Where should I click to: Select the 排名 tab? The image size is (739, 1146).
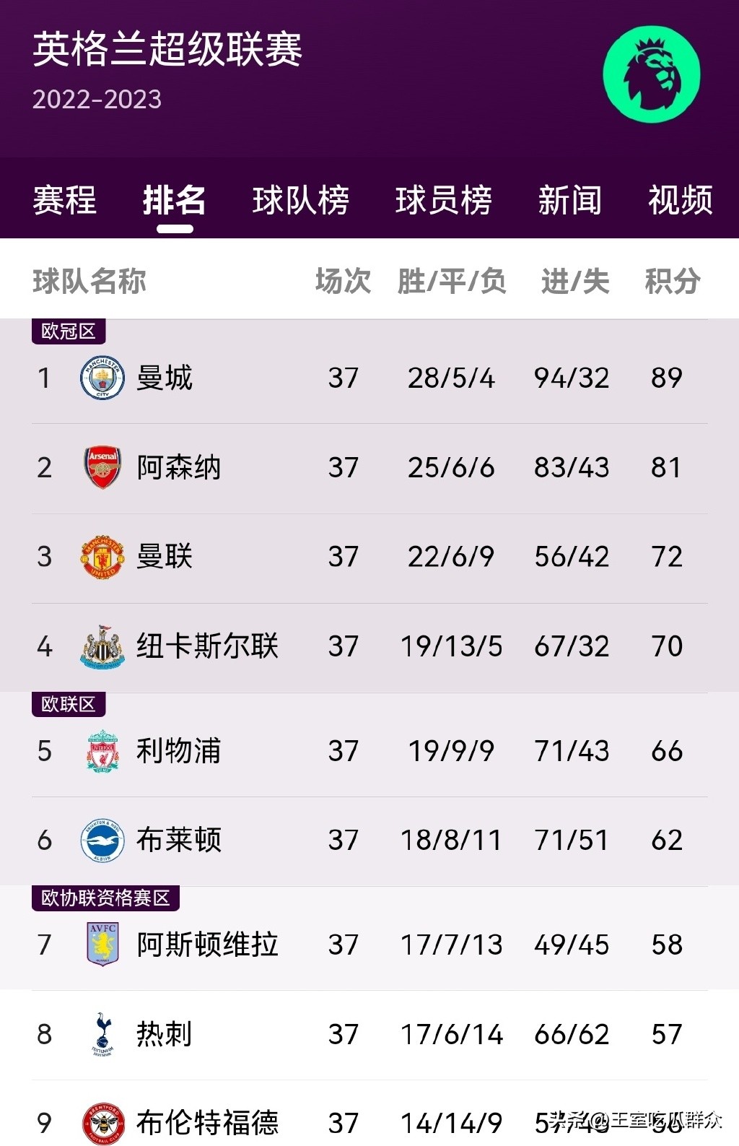174,200
